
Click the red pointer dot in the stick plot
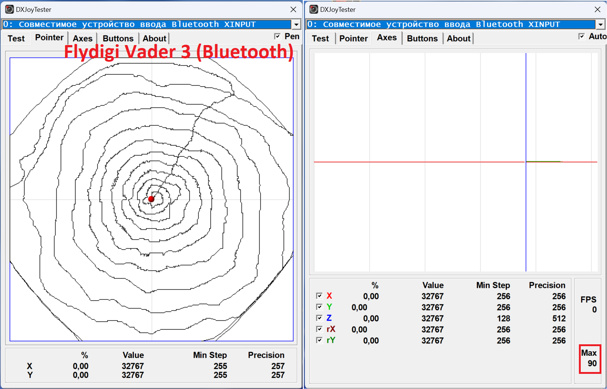click(151, 199)
